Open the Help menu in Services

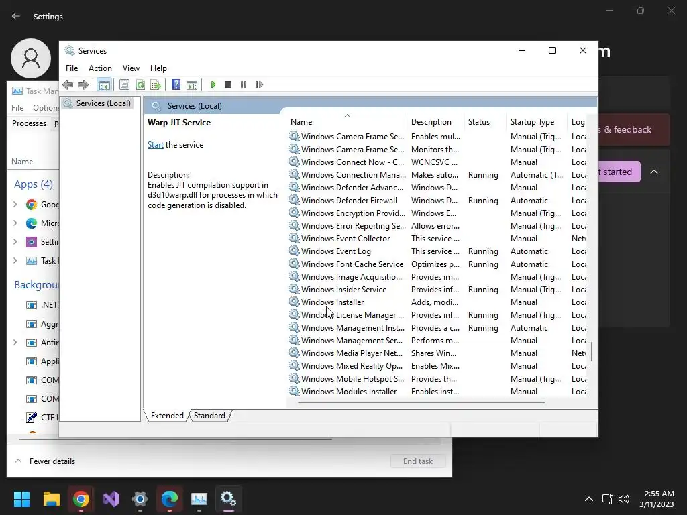[x=158, y=68]
